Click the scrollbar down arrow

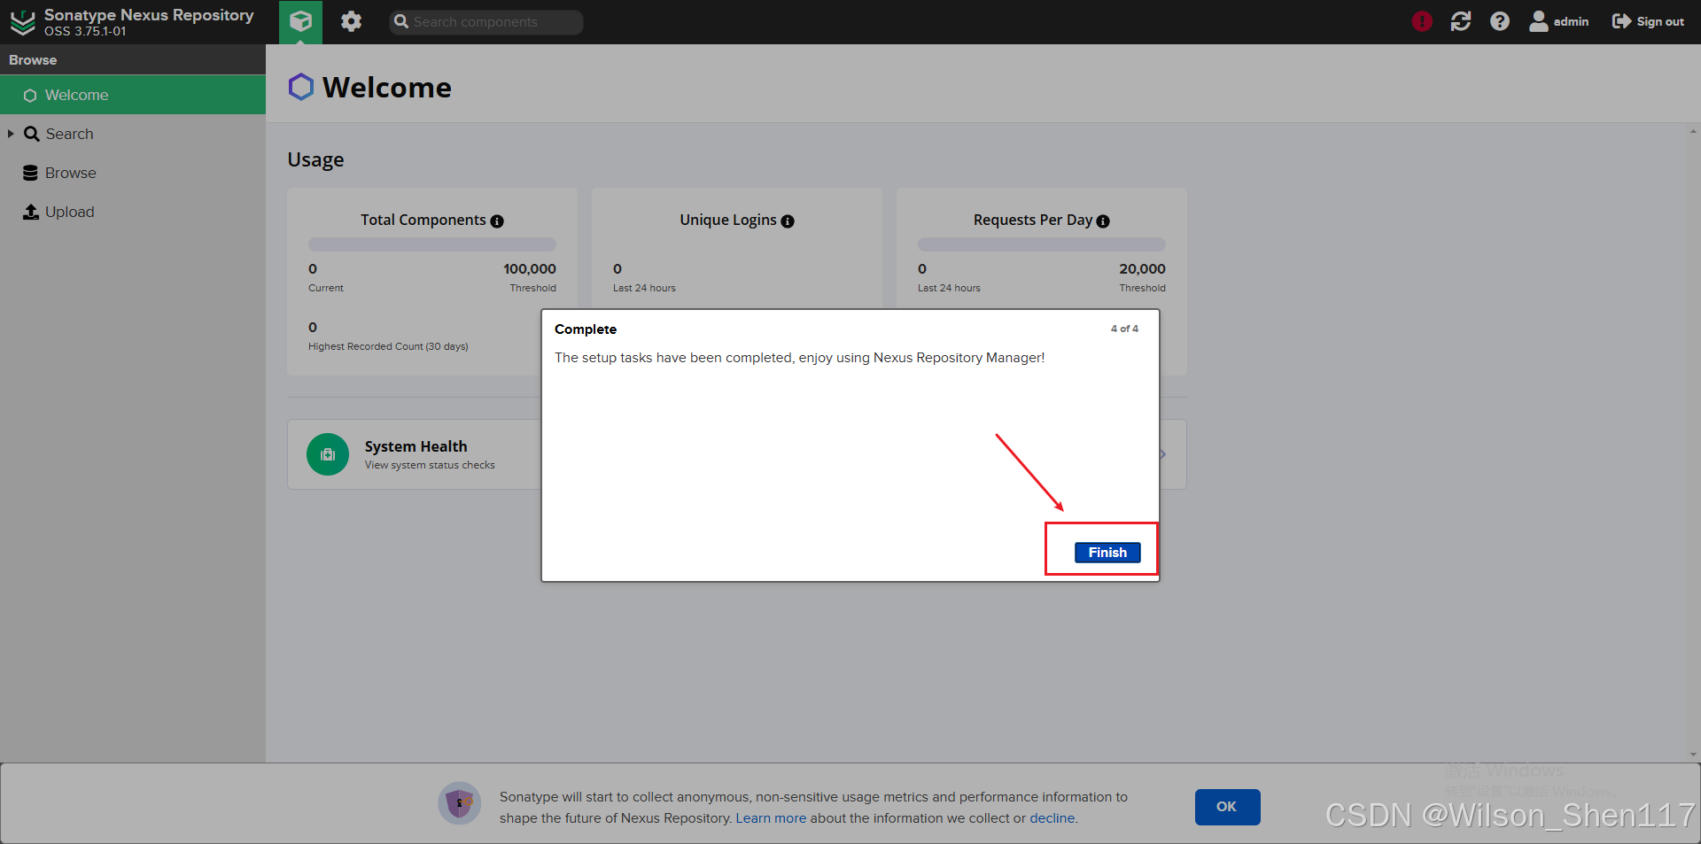click(x=1693, y=755)
